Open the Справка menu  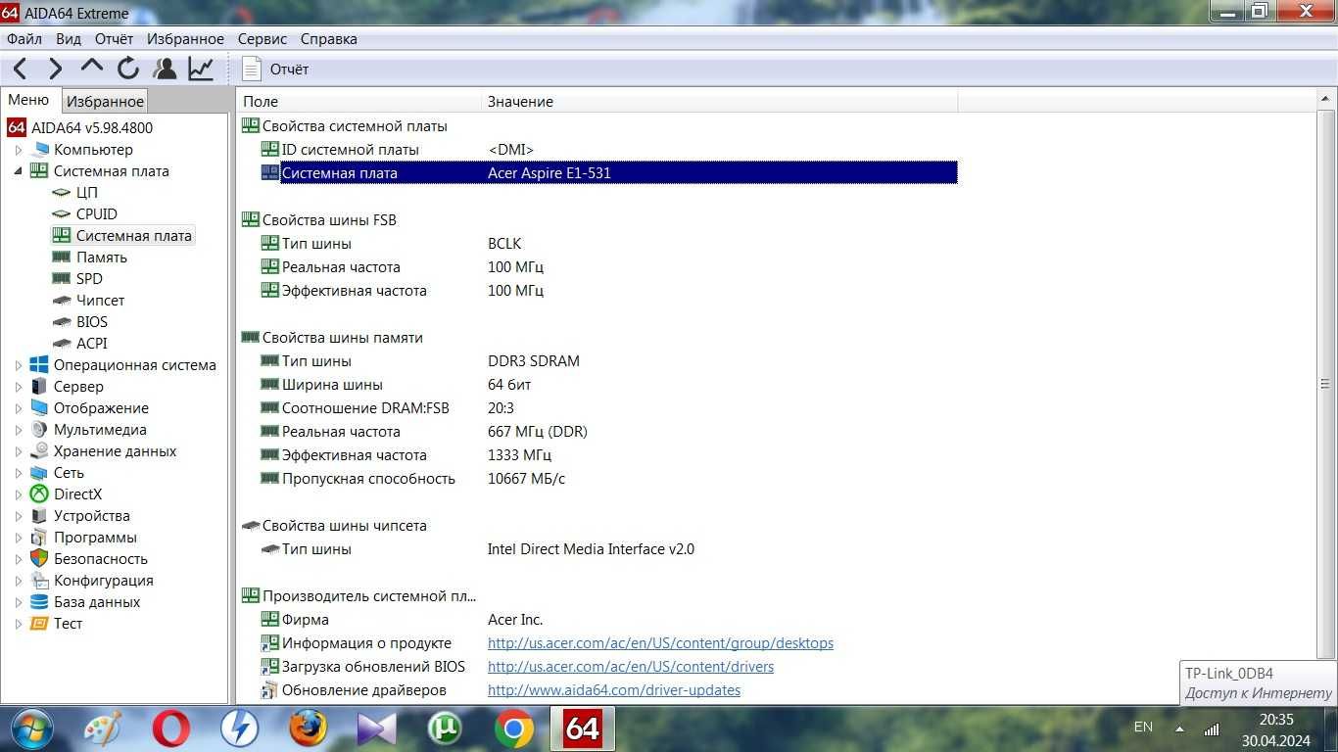click(328, 39)
